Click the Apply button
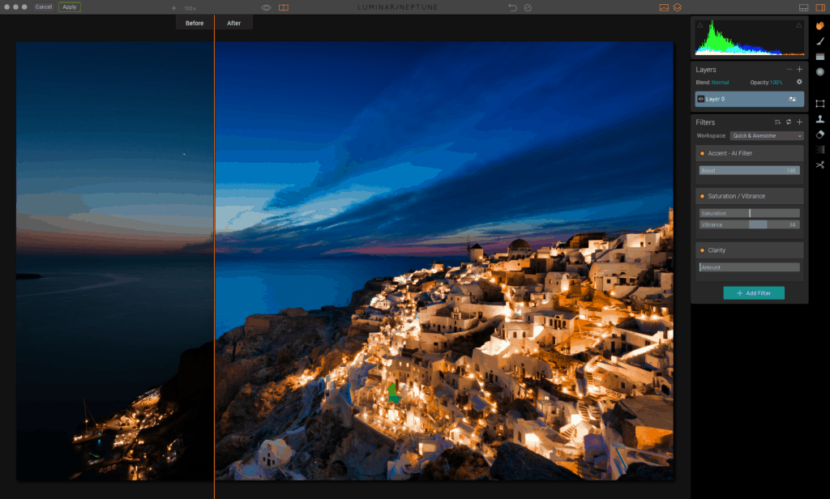This screenshot has height=499, width=830. 70,6
